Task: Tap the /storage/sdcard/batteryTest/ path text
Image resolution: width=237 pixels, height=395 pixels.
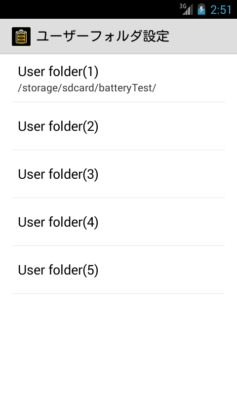Action: [x=87, y=88]
